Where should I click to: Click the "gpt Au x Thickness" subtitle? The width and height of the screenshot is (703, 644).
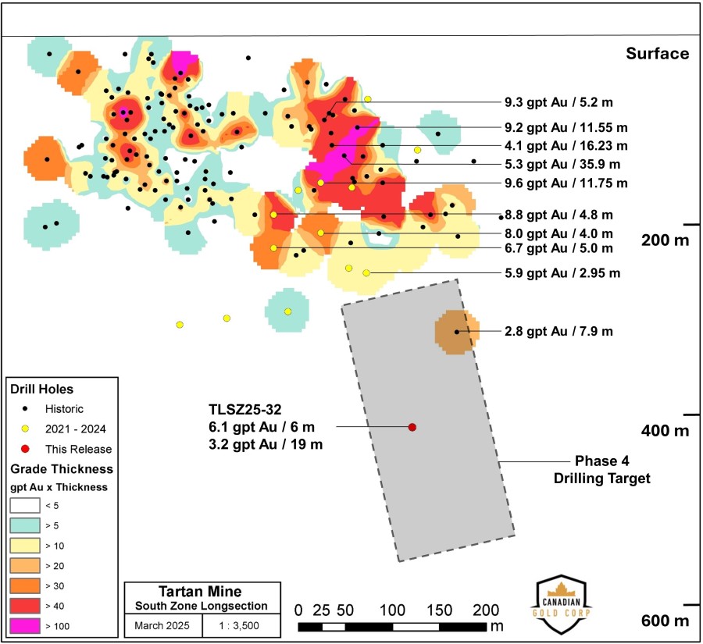click(x=59, y=487)
